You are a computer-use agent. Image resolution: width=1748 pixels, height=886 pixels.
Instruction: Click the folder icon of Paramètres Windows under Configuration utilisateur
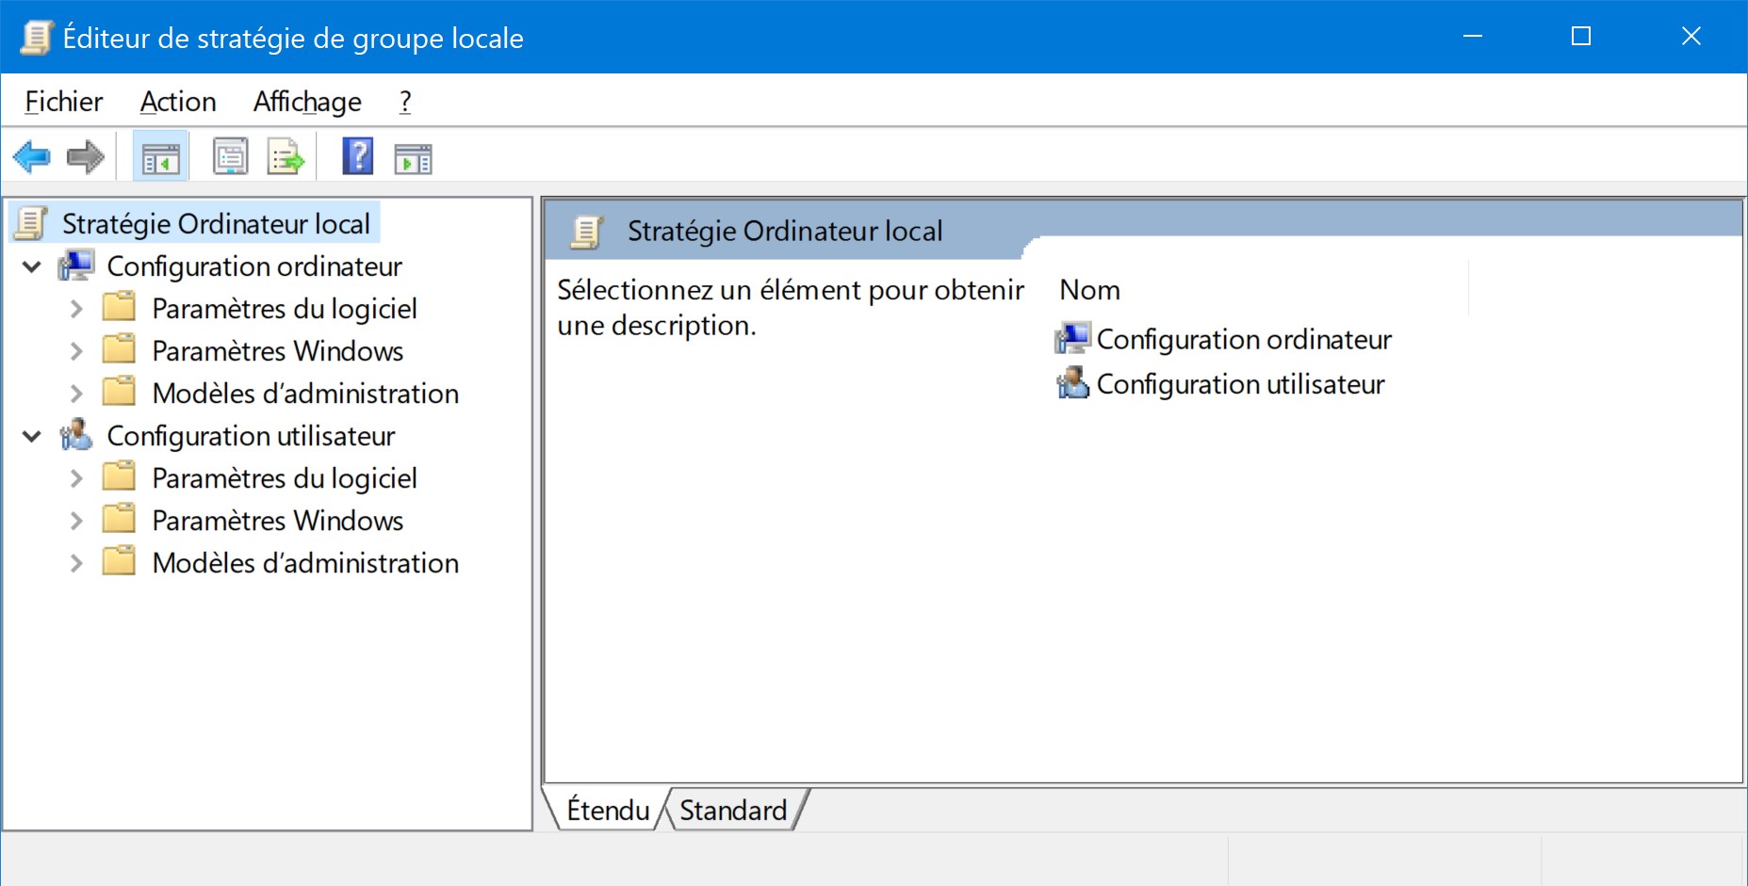119,519
